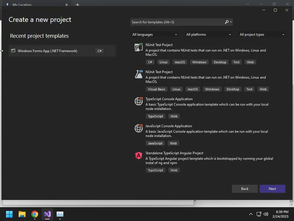The width and height of the screenshot is (294, 221).
Task: Click the volume speaker tray icon
Action: pos(266,214)
